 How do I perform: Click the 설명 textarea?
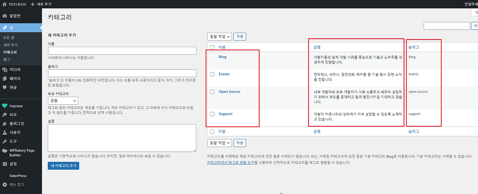point(122,138)
